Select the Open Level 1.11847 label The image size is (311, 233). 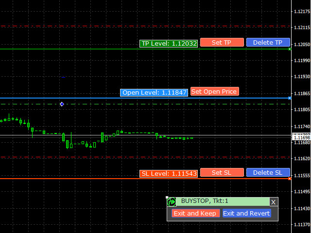click(154, 93)
